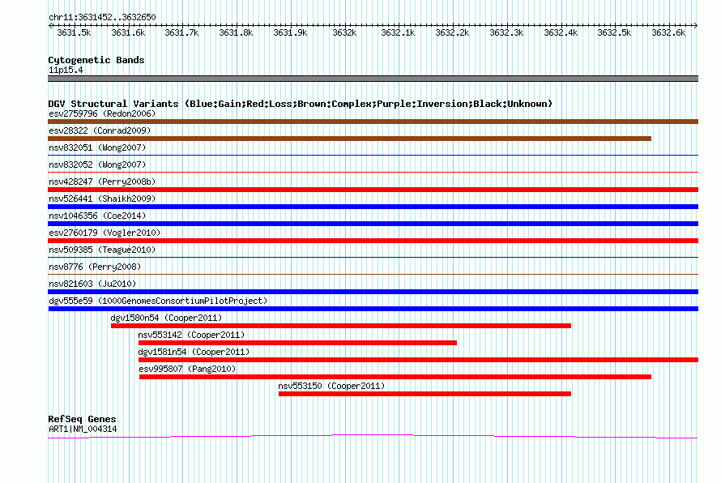Open the nsv8776 (Perry2008) label
This screenshot has width=721, height=483.
coord(95,267)
